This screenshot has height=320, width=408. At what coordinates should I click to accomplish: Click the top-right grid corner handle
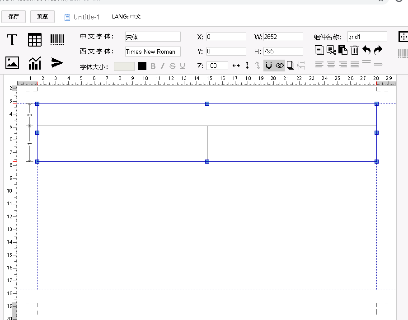[x=376, y=104]
